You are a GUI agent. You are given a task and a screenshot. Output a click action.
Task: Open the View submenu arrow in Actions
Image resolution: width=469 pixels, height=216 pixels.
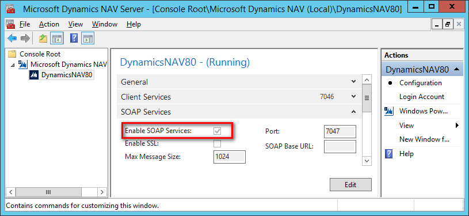point(457,126)
